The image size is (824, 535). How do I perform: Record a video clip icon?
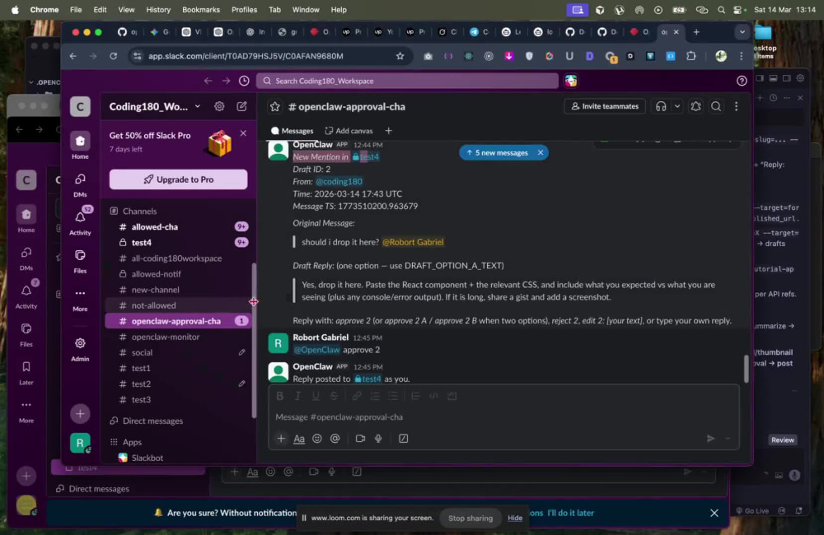tap(361, 439)
